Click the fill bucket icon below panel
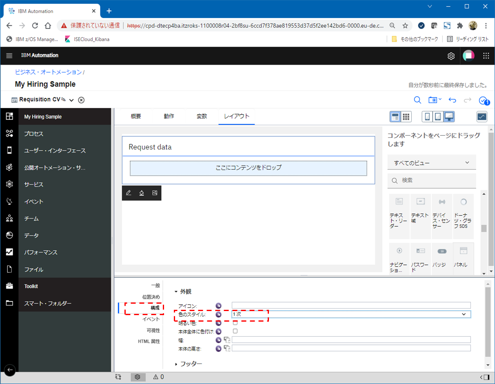 (x=142, y=193)
